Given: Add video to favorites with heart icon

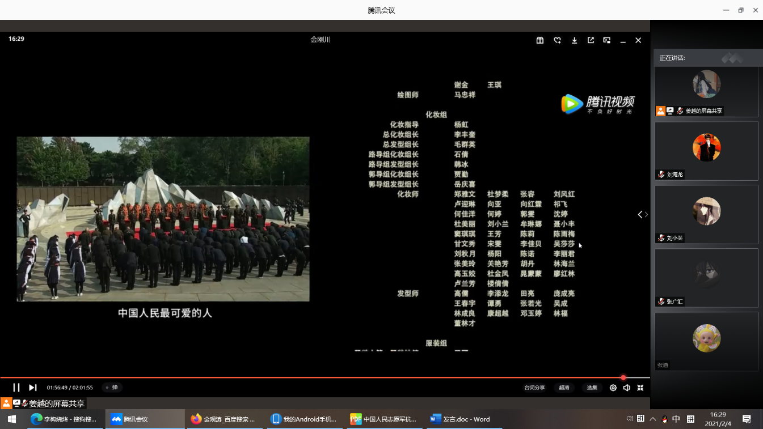Looking at the screenshot, I should 557,40.
